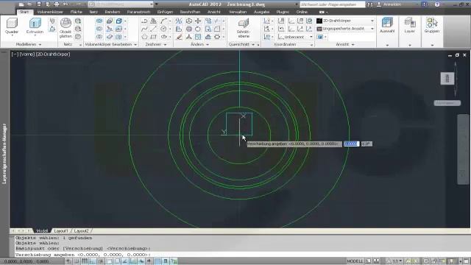Viewport: 471px width, 265px height.
Task: Toggle Polar Tracking in status bar
Action: coord(101,261)
